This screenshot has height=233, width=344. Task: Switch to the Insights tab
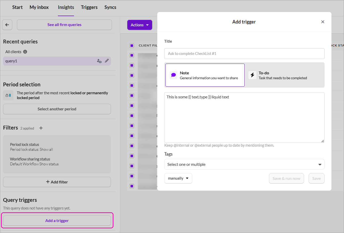[66, 7]
